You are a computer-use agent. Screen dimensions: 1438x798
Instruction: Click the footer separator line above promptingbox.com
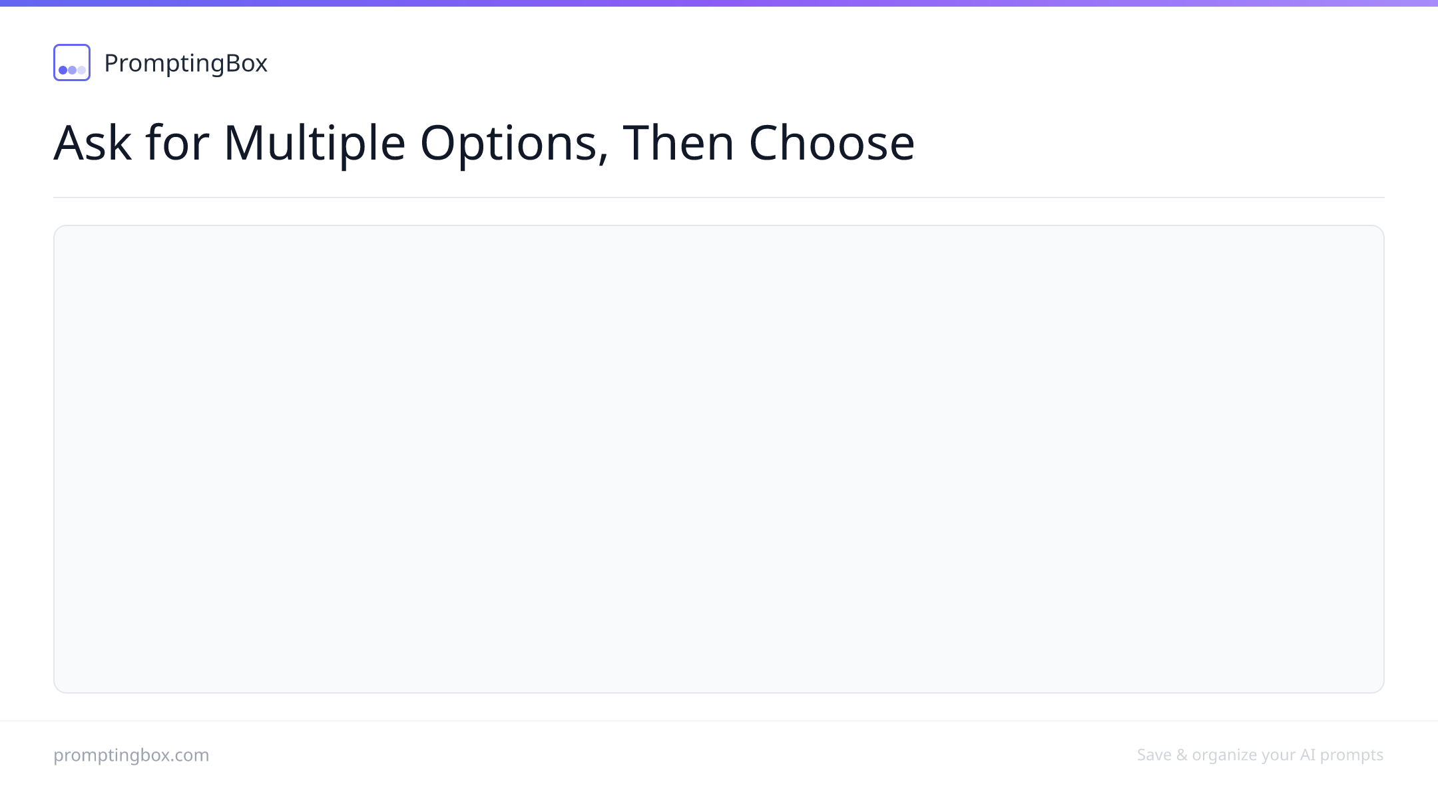(719, 721)
